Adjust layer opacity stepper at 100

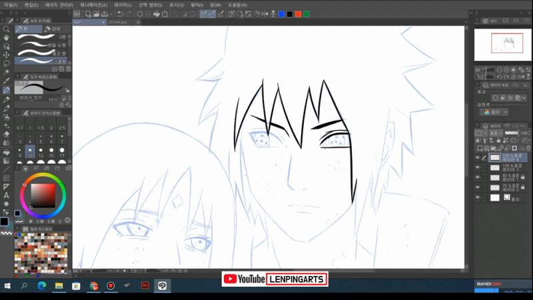(529, 133)
